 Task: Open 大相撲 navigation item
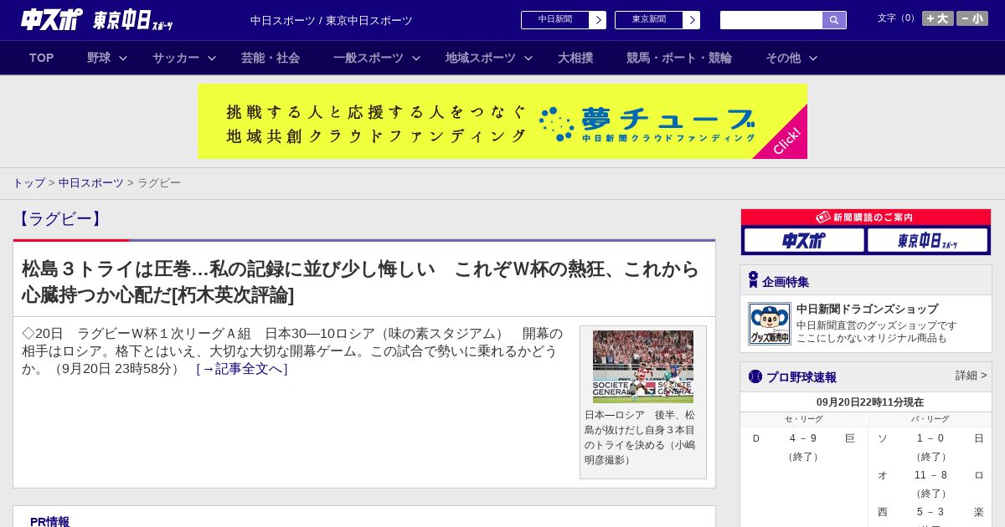575,58
